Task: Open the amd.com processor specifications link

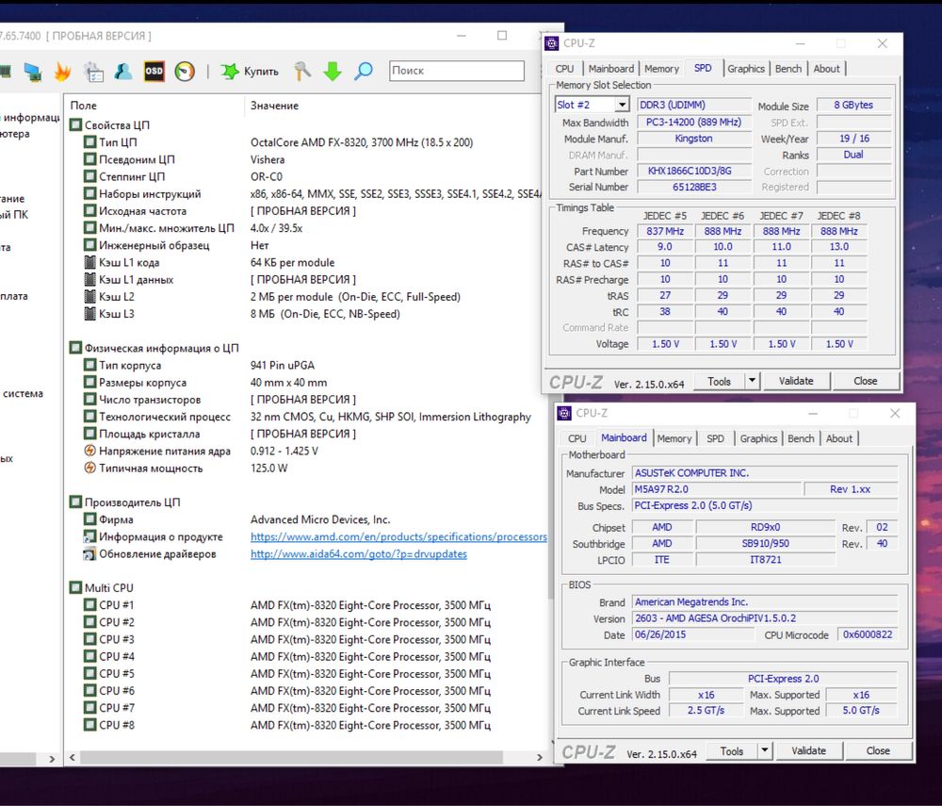Action: click(398, 536)
